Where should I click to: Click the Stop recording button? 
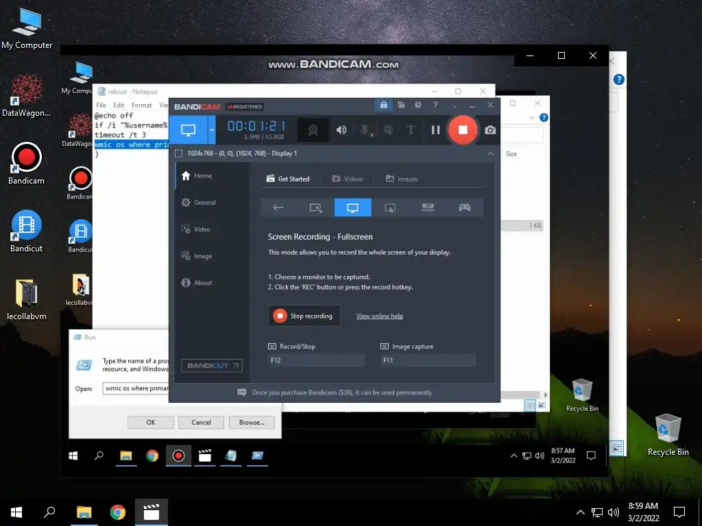pos(304,316)
